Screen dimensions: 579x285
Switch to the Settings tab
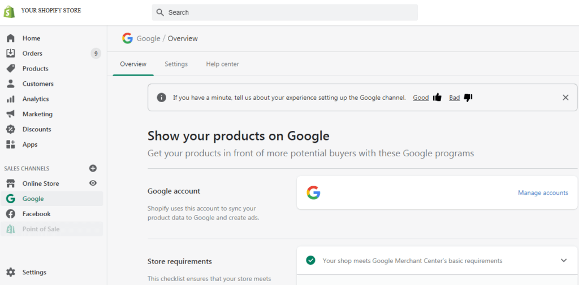176,64
